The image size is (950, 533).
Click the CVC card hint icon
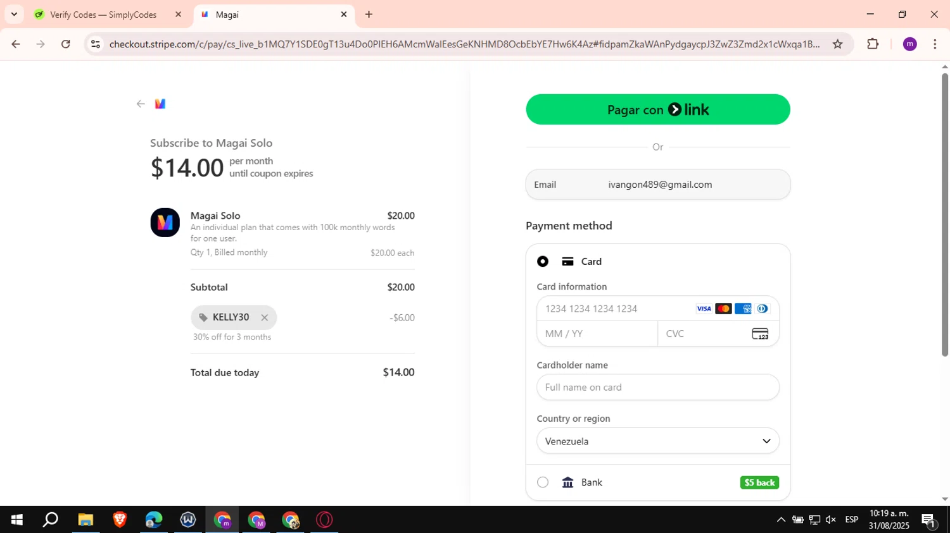click(x=760, y=334)
